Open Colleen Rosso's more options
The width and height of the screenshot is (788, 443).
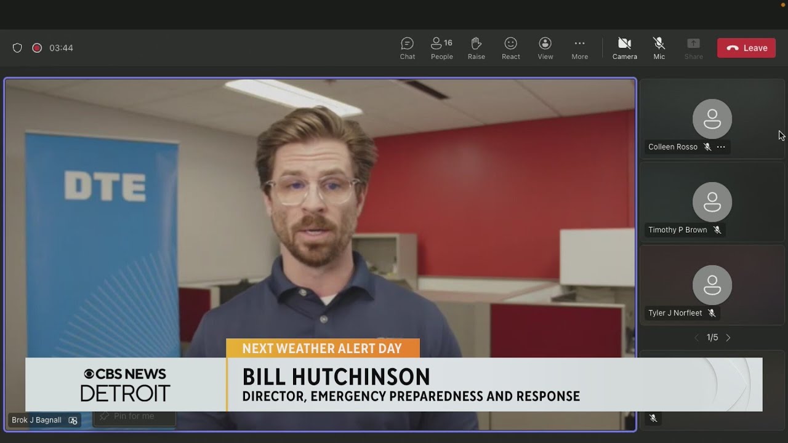pos(721,147)
